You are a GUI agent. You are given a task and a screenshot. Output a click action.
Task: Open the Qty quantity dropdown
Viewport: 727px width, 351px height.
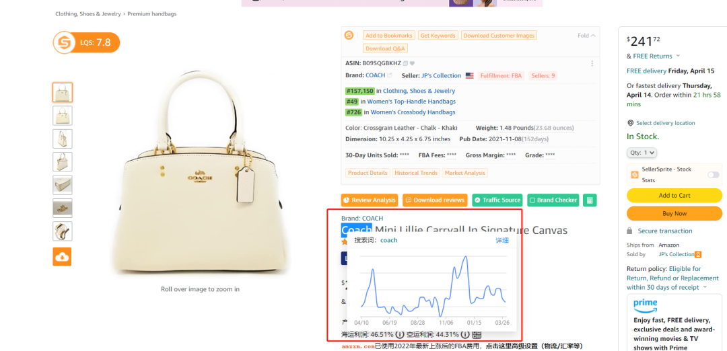point(642,153)
